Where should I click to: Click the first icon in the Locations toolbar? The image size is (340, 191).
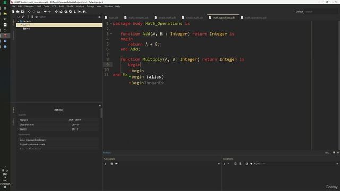pyautogui.click(x=224, y=164)
